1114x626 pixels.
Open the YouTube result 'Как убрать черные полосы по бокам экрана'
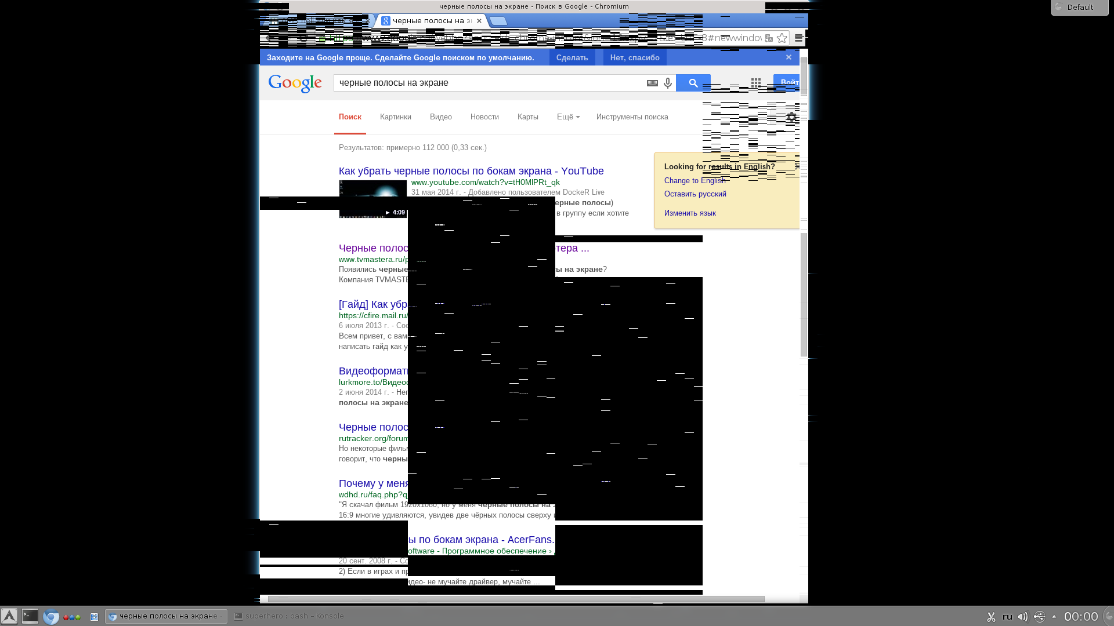(x=471, y=171)
